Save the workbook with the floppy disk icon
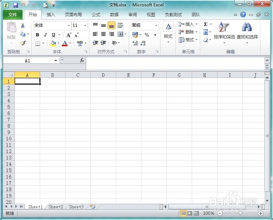Screen dimensions: 273x220 (15, 5)
